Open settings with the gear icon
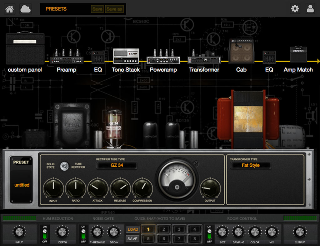This screenshot has width=320, height=246. (295, 9)
